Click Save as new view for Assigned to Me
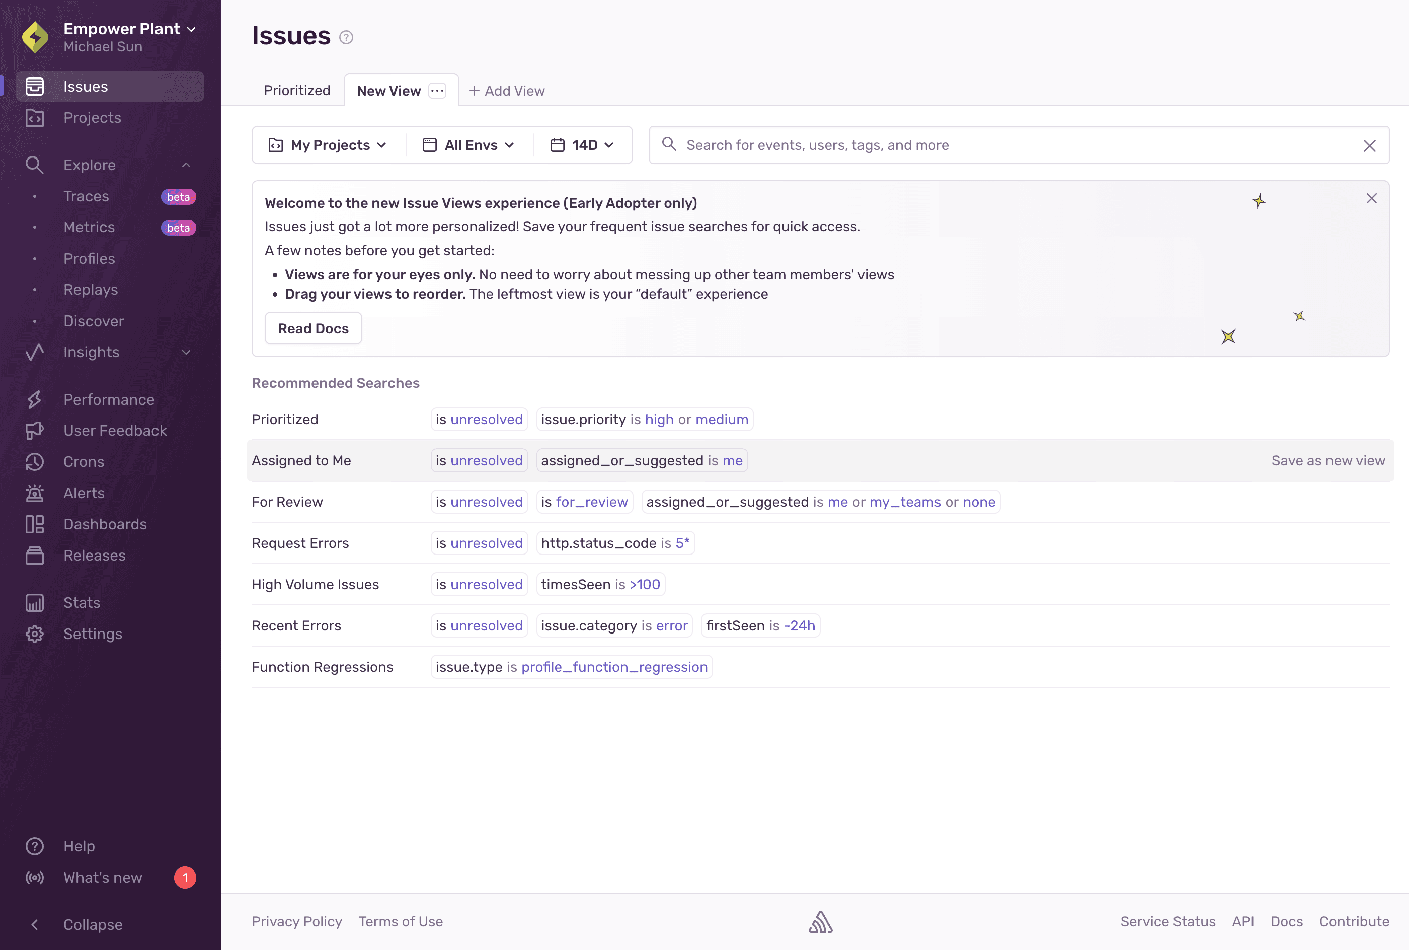Screen dimensions: 1409x950 tap(1328, 460)
